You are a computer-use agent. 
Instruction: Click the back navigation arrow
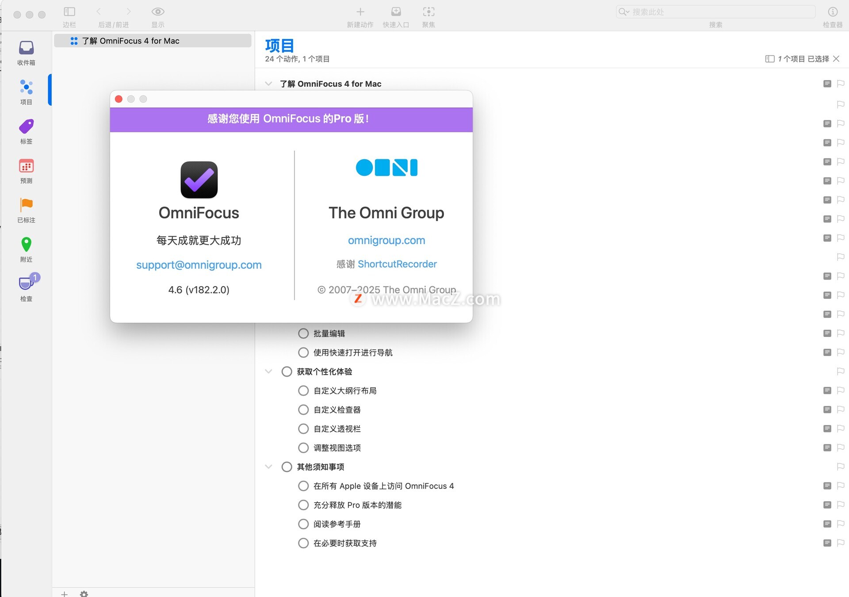point(99,11)
